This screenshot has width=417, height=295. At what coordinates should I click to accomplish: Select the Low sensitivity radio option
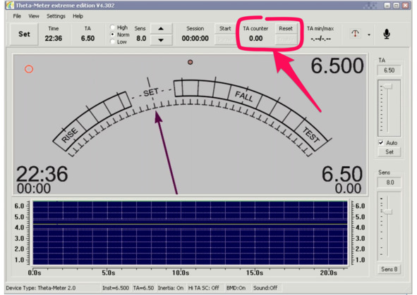click(x=113, y=42)
